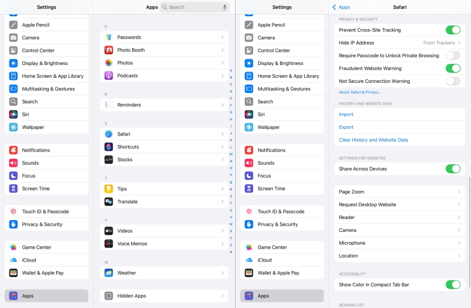Tap the Hidden Apps icon
Viewport: 471px width, 308px height.
pyautogui.click(x=109, y=296)
